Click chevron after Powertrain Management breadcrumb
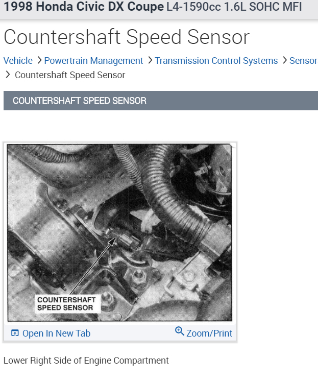The image size is (318, 382). point(150,60)
